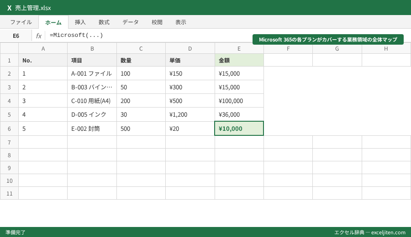Open the 校閲 tab
The width and height of the screenshot is (411, 237).
click(x=157, y=22)
